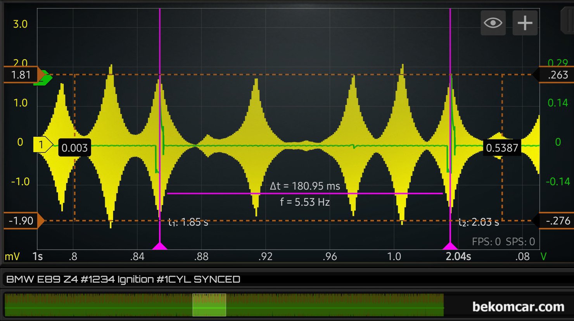574x321 pixels.
Task: Select the t1 magenta cursor triangle
Action: coord(159,246)
